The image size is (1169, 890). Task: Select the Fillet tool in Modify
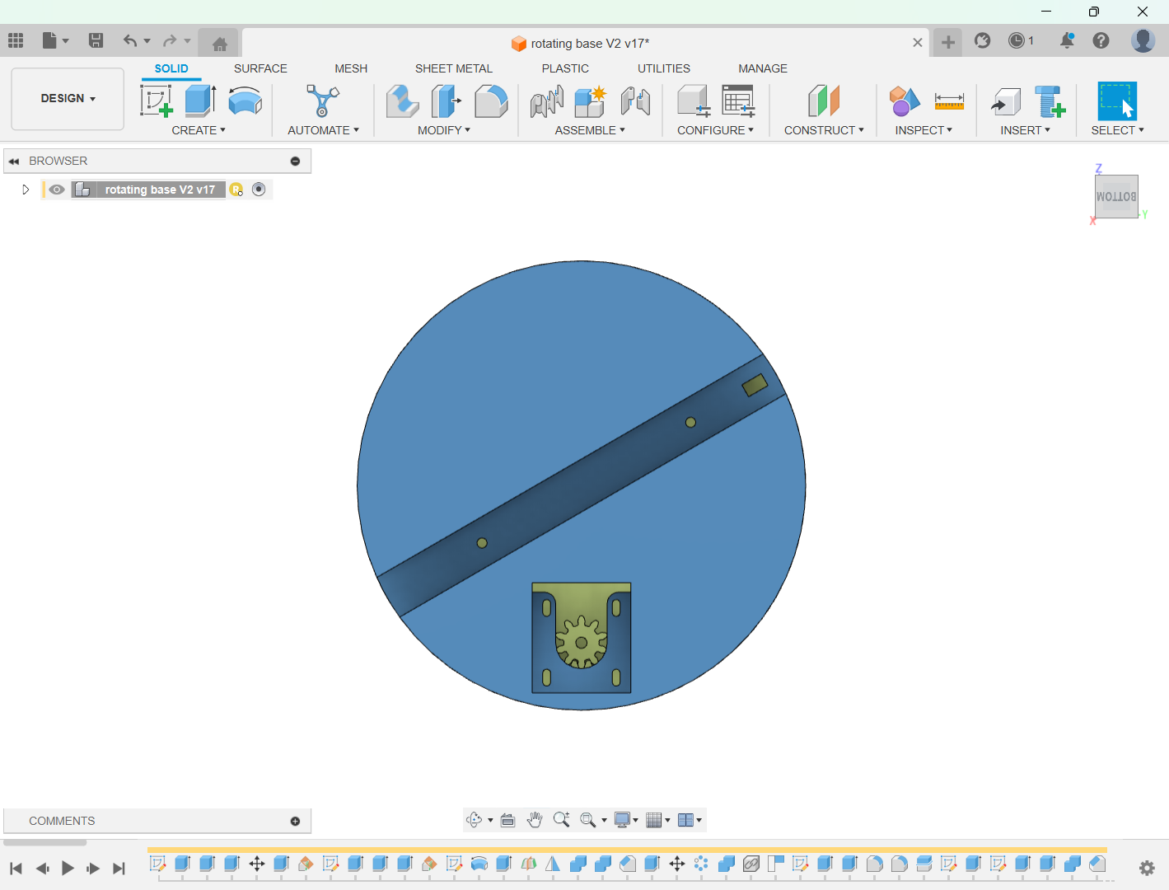pos(491,101)
